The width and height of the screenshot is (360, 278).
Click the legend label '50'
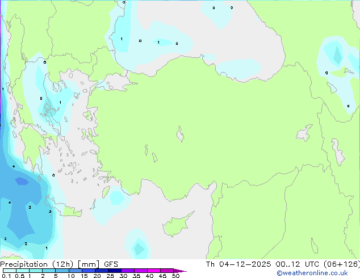pos(176,276)
